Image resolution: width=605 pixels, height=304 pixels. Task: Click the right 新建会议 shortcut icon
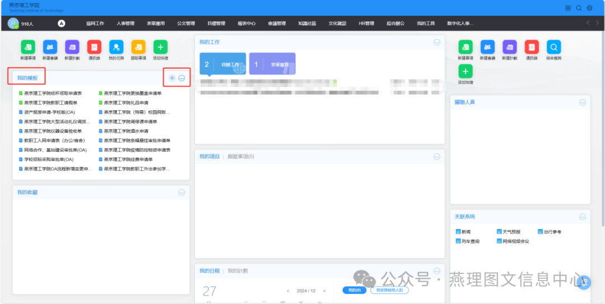click(x=487, y=48)
